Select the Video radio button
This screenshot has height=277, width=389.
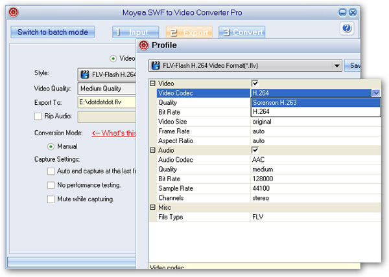click(113, 59)
